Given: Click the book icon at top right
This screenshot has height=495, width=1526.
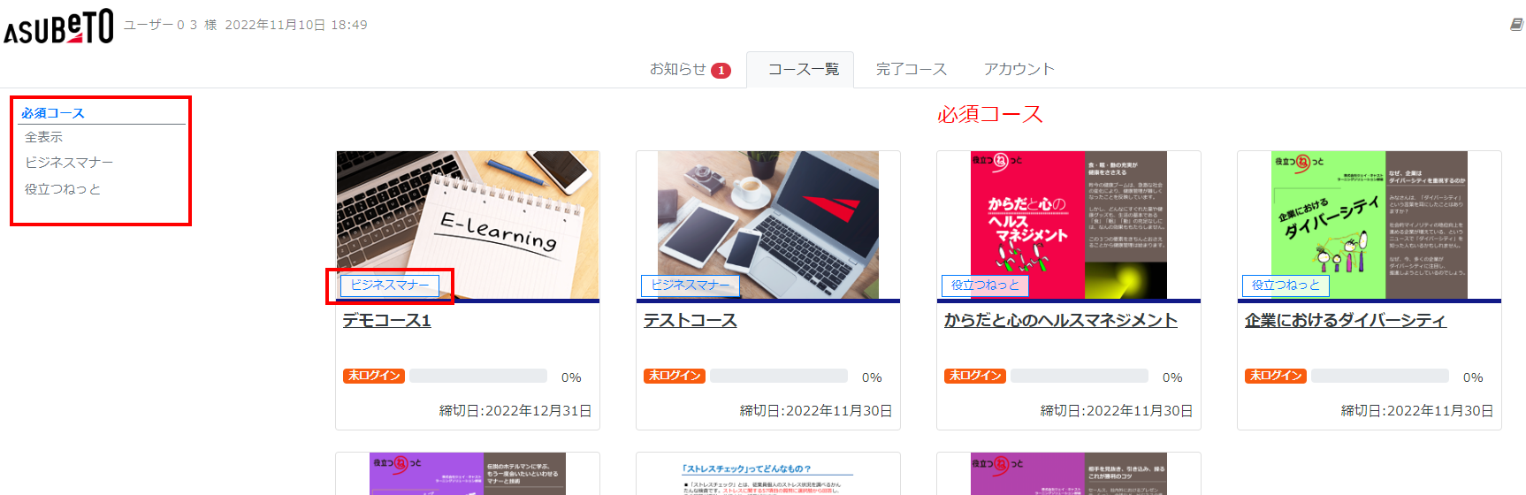Looking at the screenshot, I should (x=1516, y=25).
